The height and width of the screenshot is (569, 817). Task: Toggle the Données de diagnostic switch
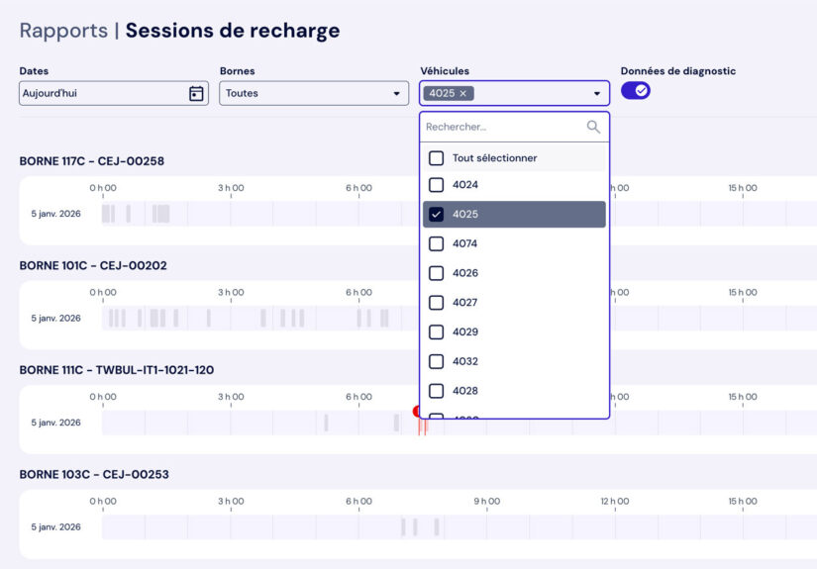pos(636,90)
